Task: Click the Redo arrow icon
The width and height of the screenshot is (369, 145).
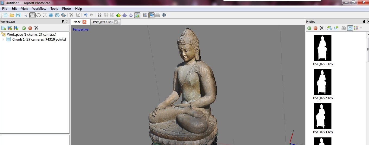Action: tap(92, 15)
